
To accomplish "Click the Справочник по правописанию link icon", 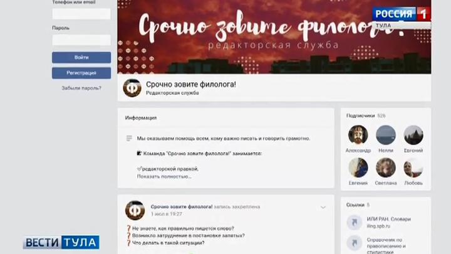I will point(355,243).
